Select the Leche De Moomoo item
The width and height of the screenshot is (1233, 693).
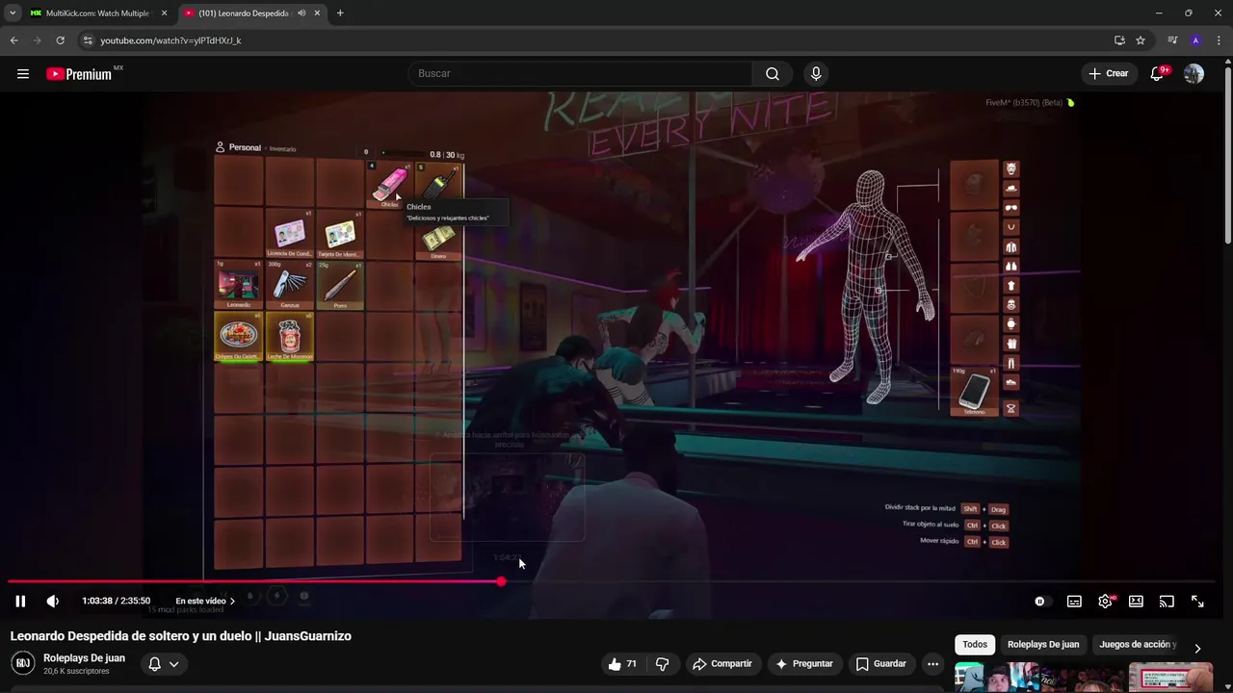coord(289,337)
